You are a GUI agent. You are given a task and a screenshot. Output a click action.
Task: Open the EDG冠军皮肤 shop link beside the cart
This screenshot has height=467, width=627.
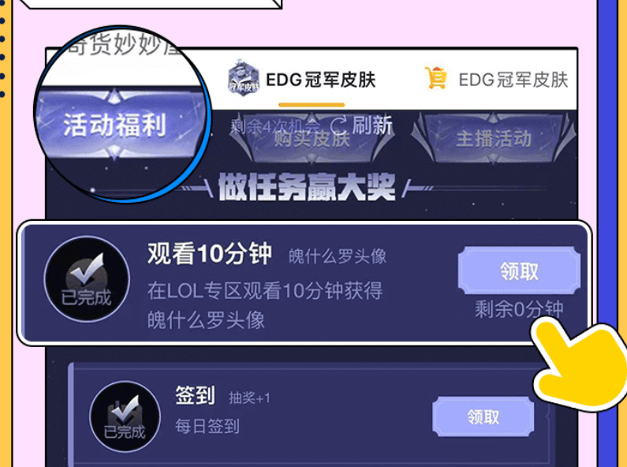point(513,80)
